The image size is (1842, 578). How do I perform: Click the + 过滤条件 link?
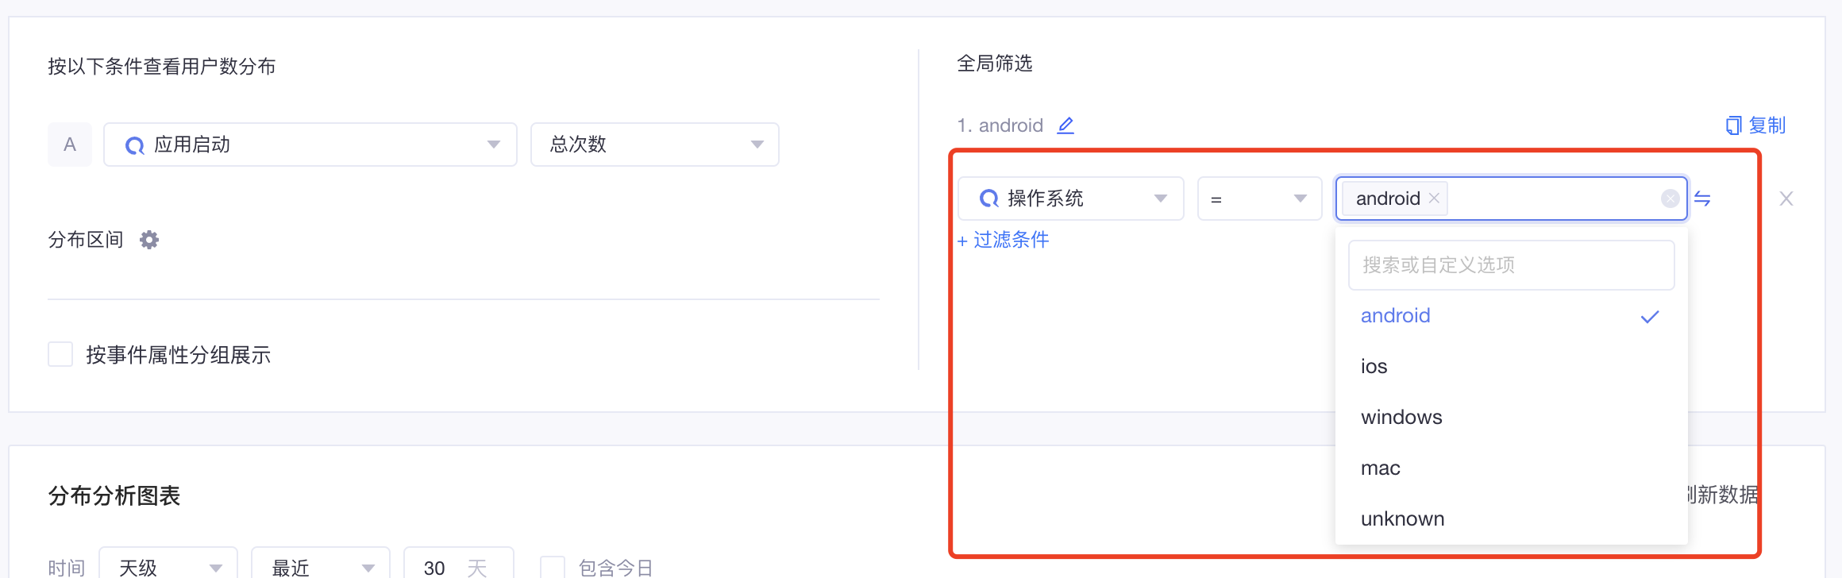(1003, 240)
